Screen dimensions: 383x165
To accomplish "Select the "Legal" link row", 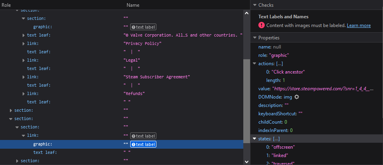I will coord(121,60).
